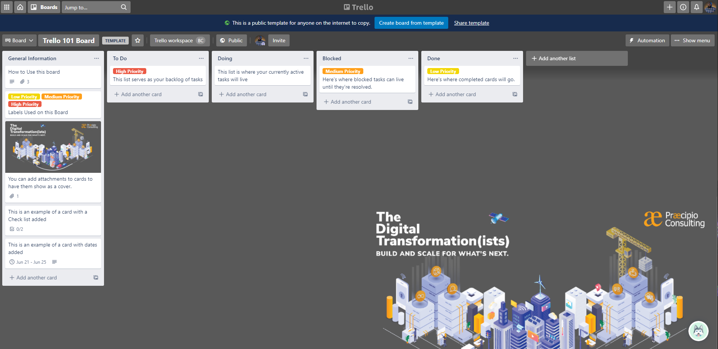718x349 pixels.
Task: Open the Share template link
Action: [x=471, y=23]
